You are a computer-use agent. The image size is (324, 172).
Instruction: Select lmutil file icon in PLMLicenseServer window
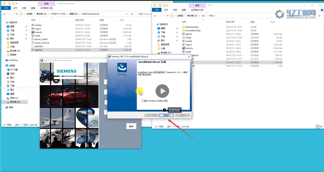click(33, 36)
